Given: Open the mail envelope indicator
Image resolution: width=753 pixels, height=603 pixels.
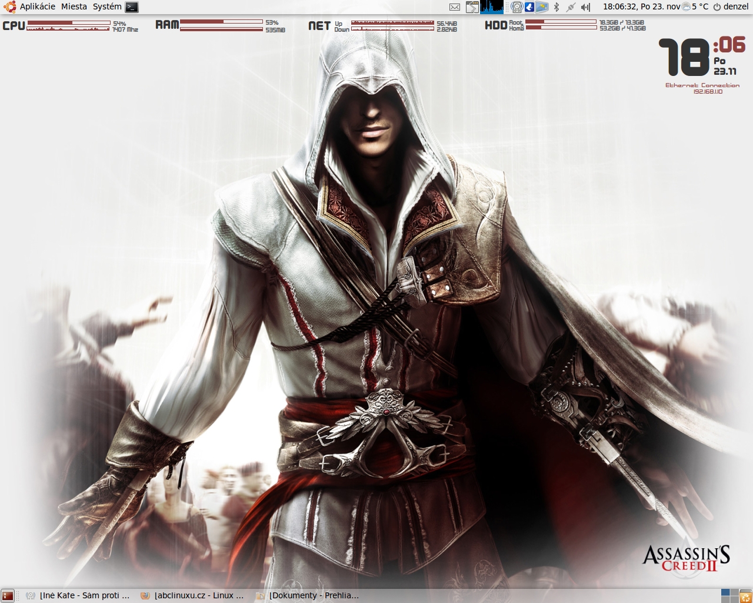Looking at the screenshot, I should pos(455,7).
